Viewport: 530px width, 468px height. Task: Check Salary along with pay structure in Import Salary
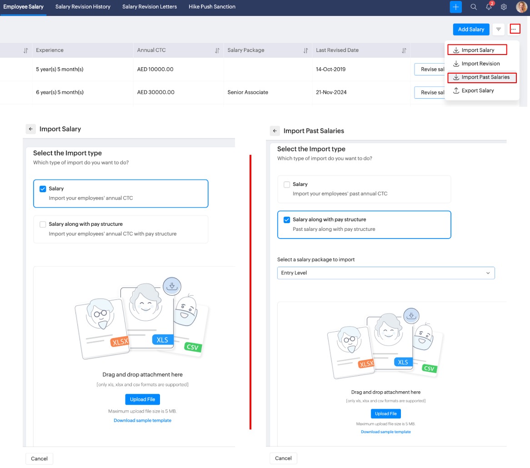[x=43, y=224]
